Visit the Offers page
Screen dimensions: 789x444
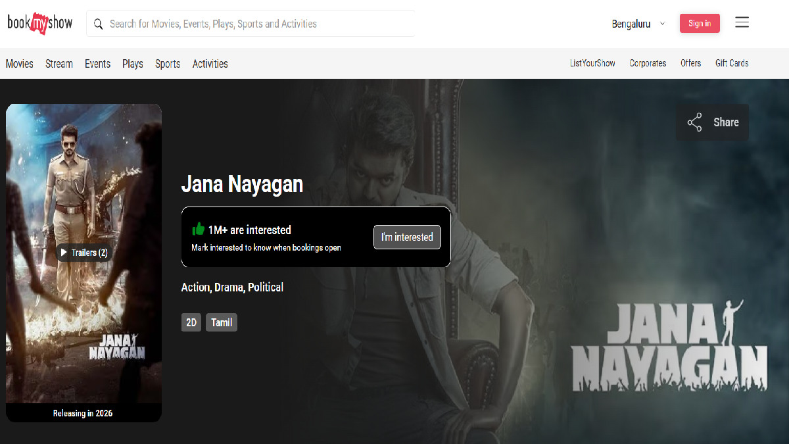pyautogui.click(x=691, y=62)
